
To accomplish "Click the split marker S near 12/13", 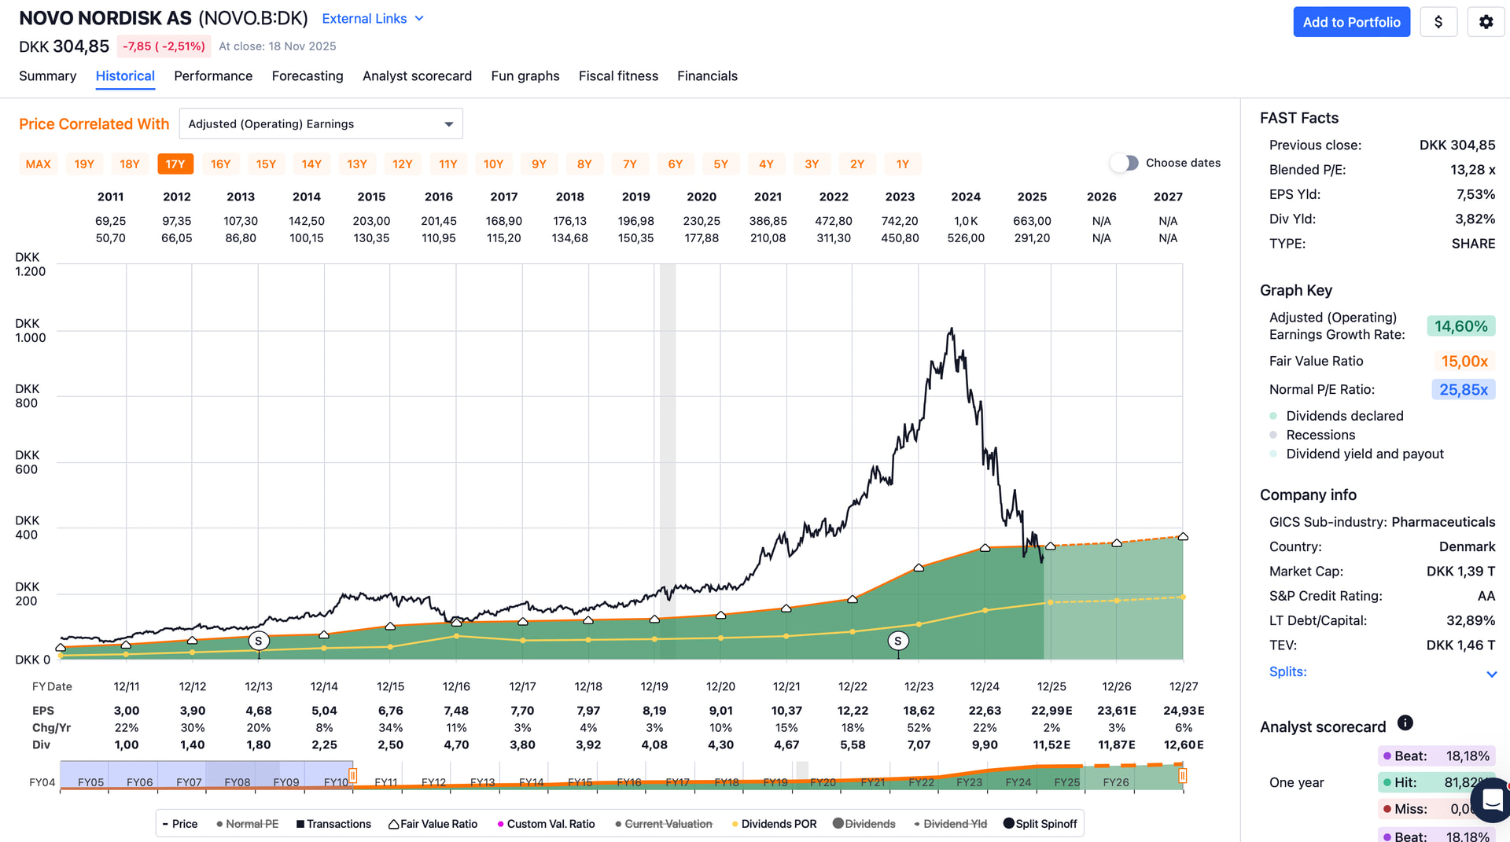I will pos(258,641).
